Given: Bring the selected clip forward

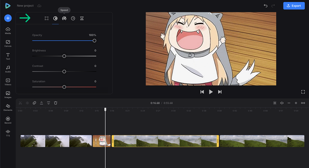Looking at the screenshot, I should [x=41, y=103].
